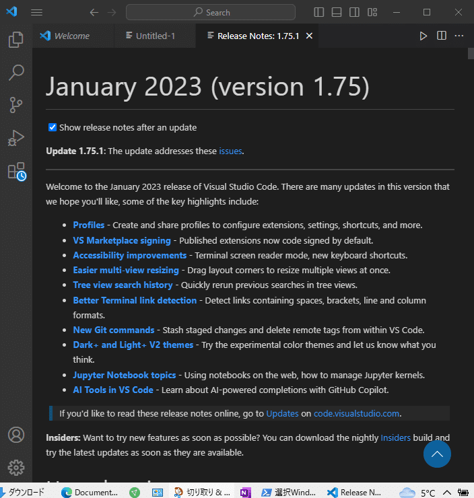The image size is (474, 498).
Task: Click the VS Code logo in title bar
Action: point(11,11)
